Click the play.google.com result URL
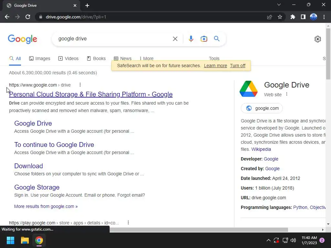This screenshot has width=331, height=248. [x=64, y=223]
